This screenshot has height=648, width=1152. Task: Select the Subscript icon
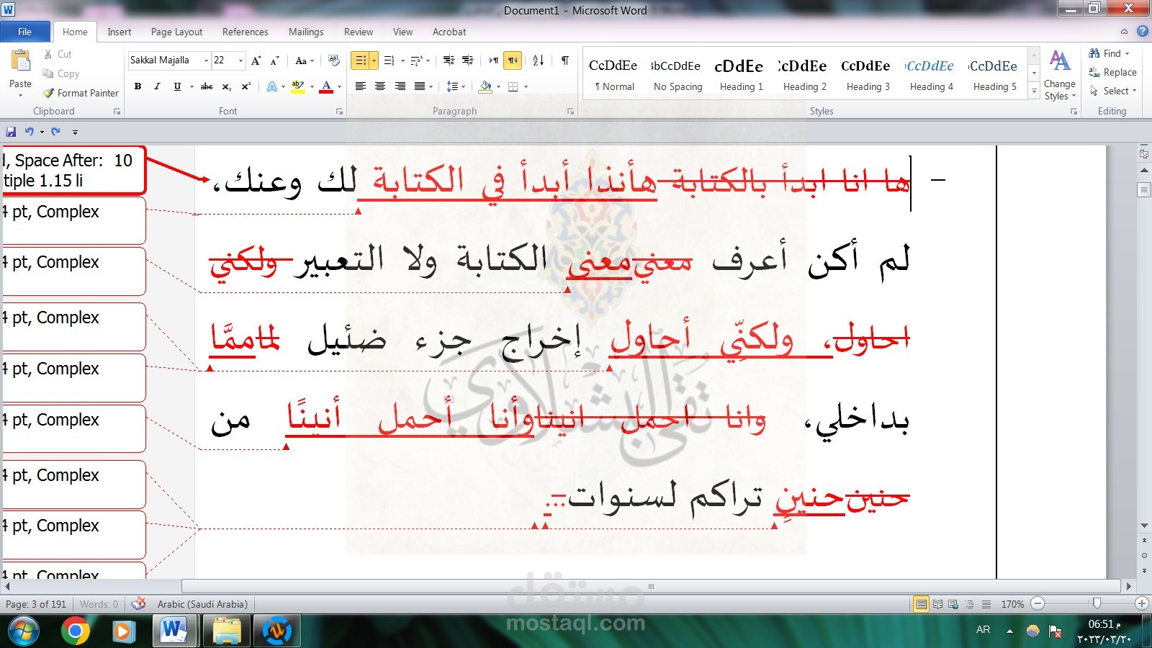tap(225, 86)
